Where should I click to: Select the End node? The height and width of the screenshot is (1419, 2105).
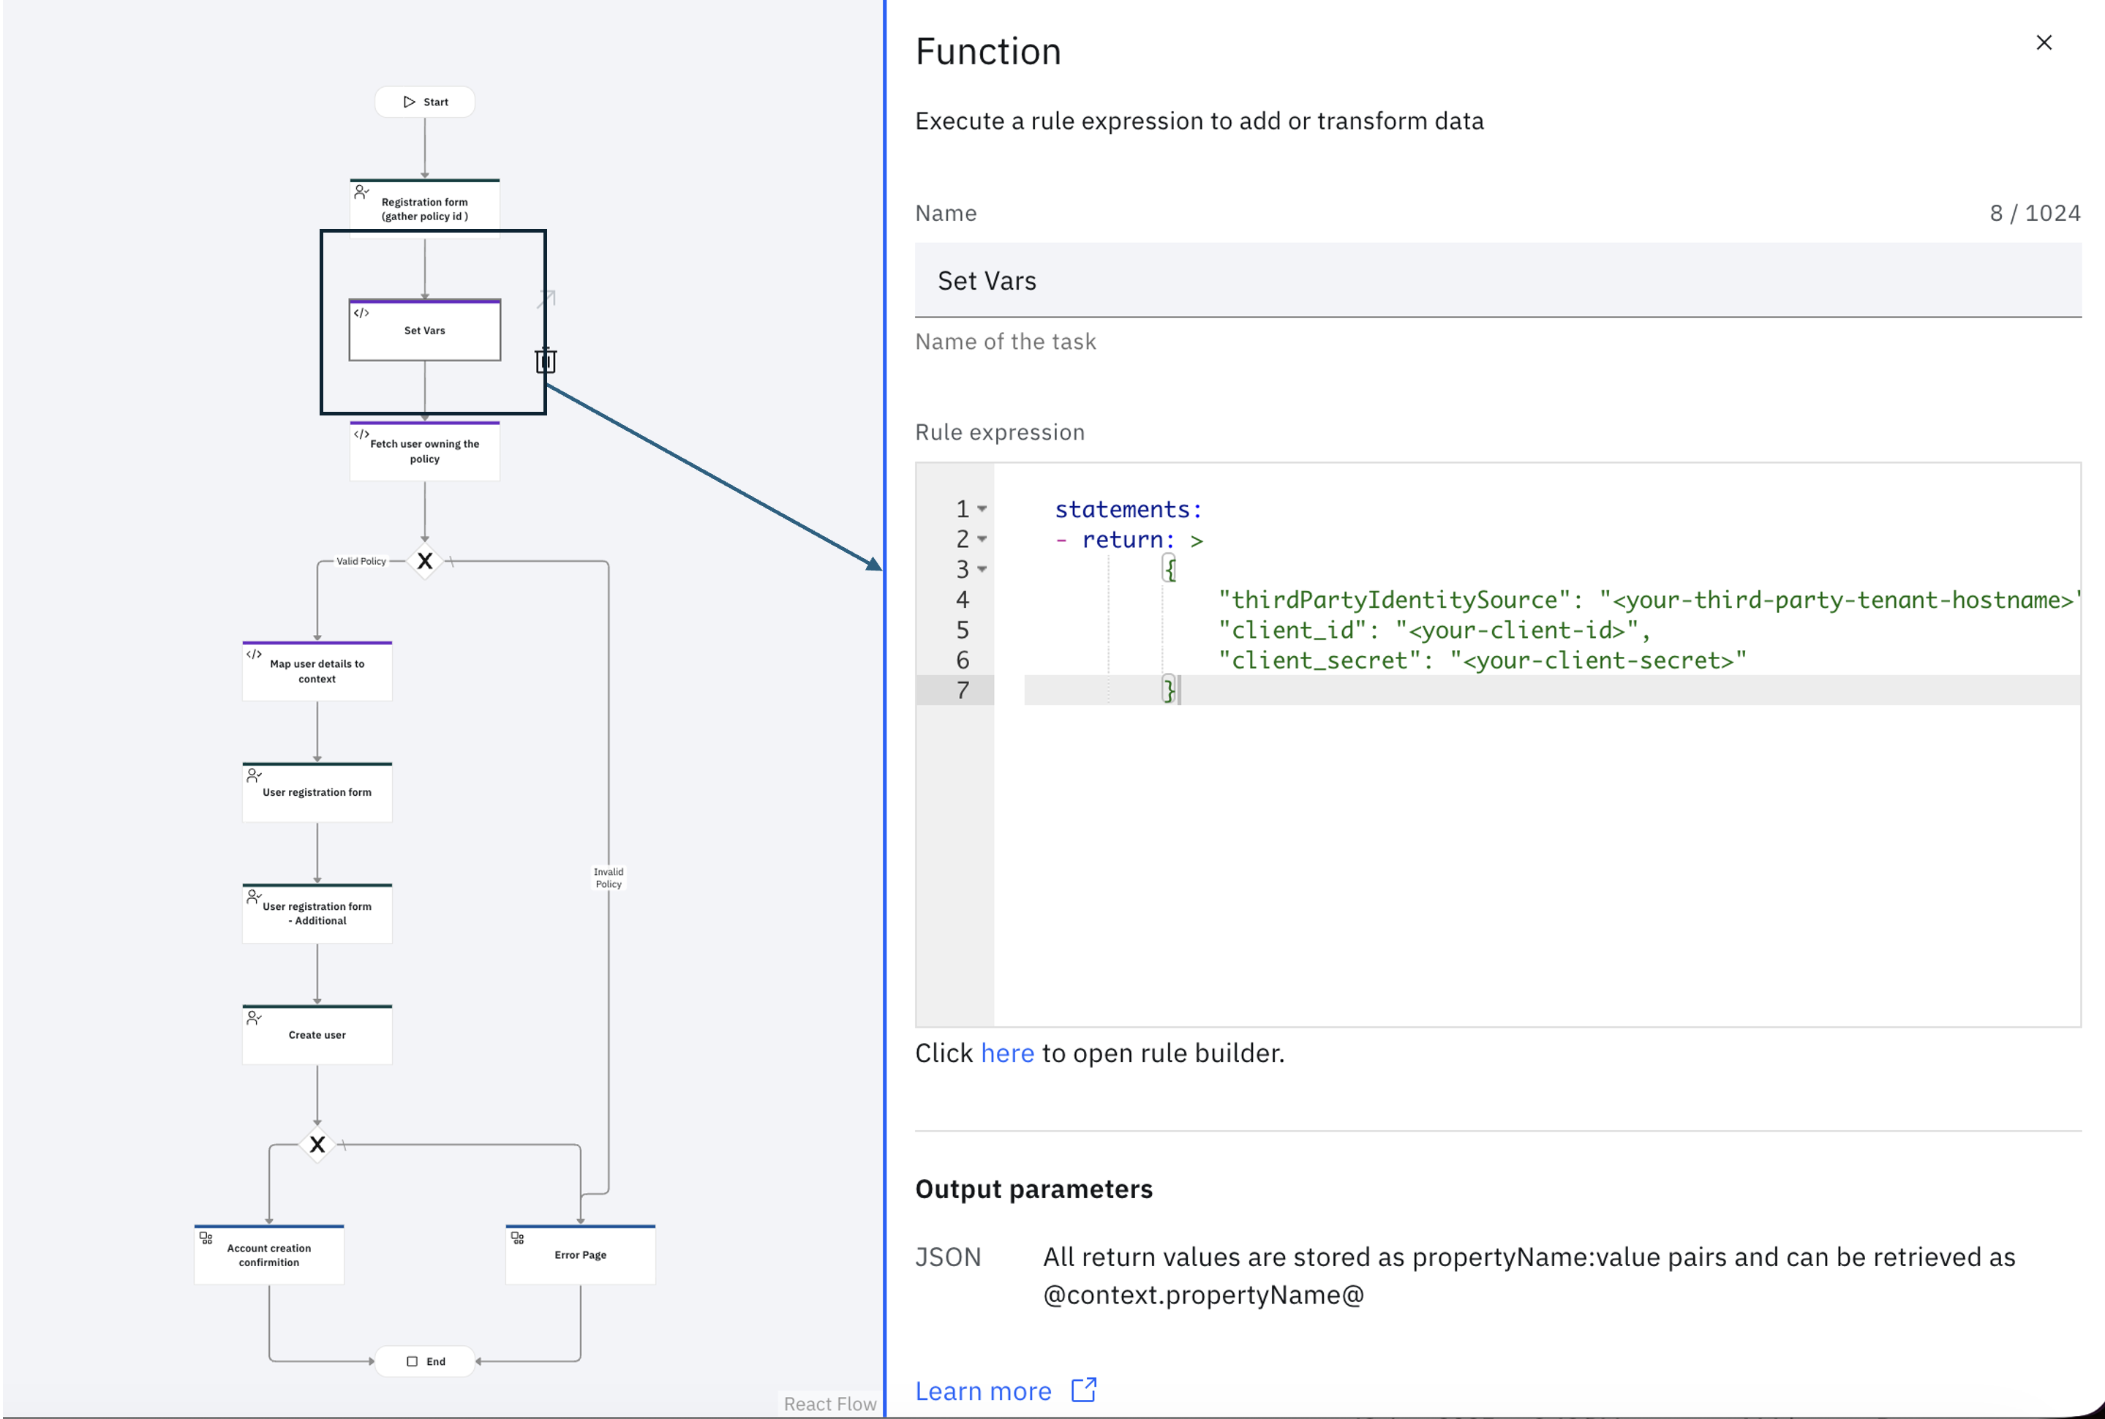(426, 1361)
